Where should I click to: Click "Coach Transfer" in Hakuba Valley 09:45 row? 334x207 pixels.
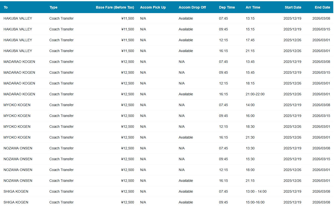pyautogui.click(x=62, y=29)
